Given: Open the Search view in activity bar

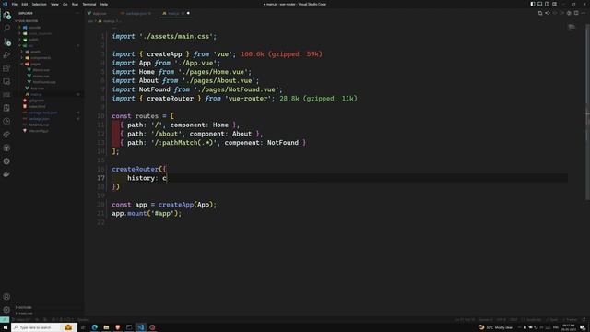Looking at the screenshot, I should coord(6,29).
